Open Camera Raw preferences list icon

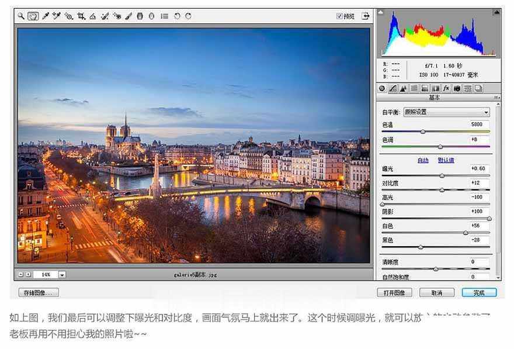click(x=165, y=16)
